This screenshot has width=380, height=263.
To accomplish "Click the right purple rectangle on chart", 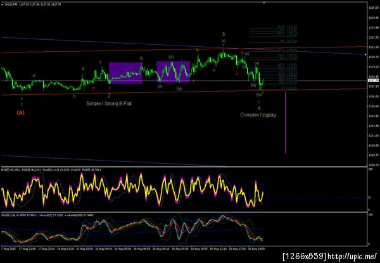I will click(173, 72).
